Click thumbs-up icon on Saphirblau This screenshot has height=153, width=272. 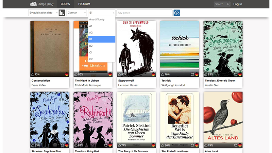[x=32, y=145]
